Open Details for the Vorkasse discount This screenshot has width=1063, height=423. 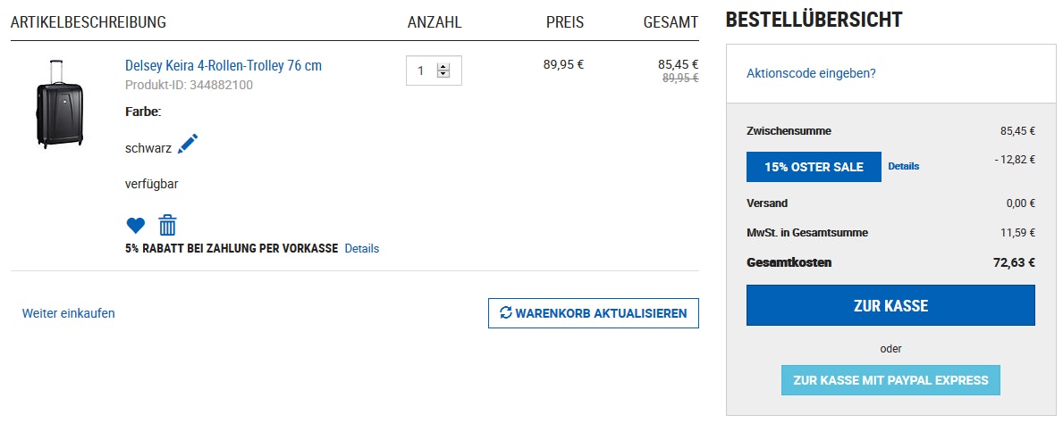click(x=362, y=249)
